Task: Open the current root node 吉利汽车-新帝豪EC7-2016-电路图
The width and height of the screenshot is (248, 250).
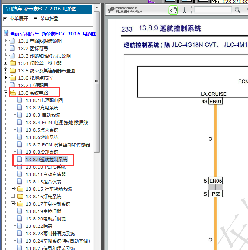Action: tap(53, 34)
